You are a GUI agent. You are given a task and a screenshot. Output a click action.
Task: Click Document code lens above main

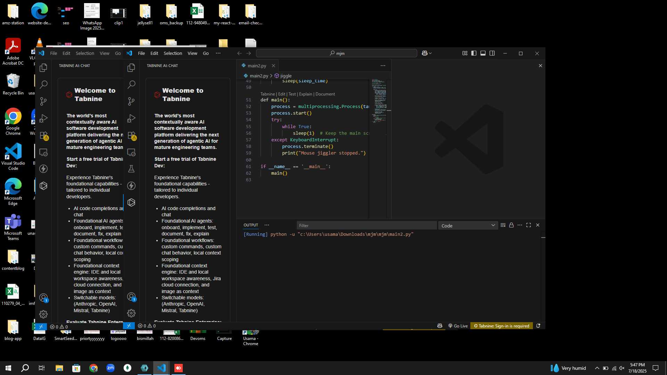[x=325, y=94]
